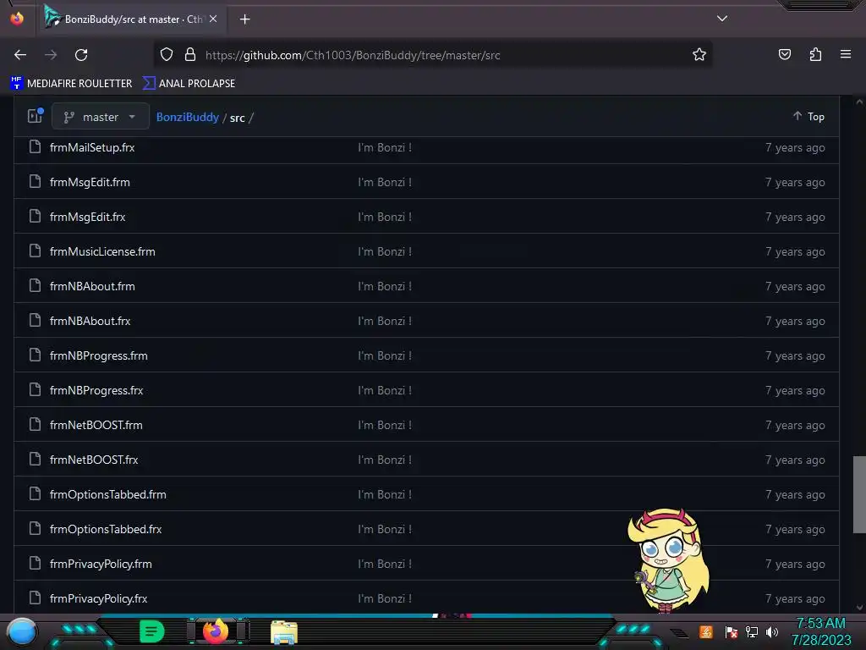Open the master branch dropdown

100,117
